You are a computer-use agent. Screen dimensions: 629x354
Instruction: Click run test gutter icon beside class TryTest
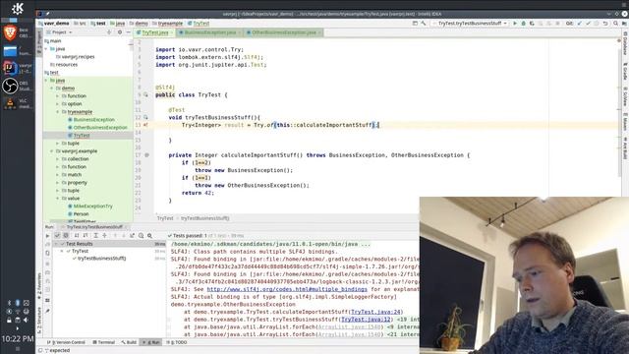pyautogui.click(x=145, y=95)
